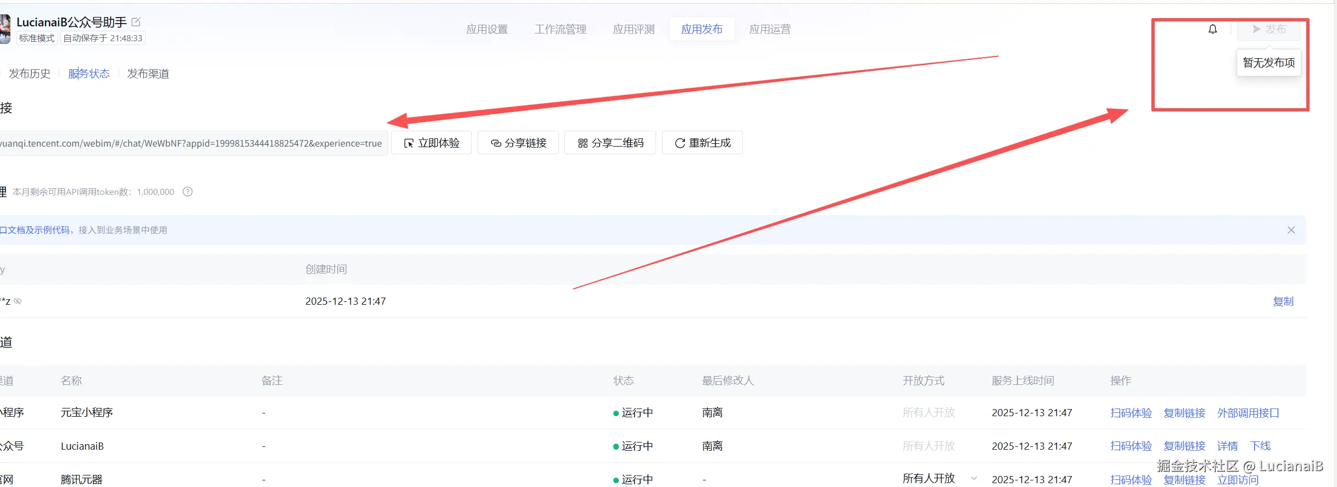This screenshot has width=1337, height=487.
Task: Click 复制链接 in LucianaiB row
Action: tap(1184, 446)
